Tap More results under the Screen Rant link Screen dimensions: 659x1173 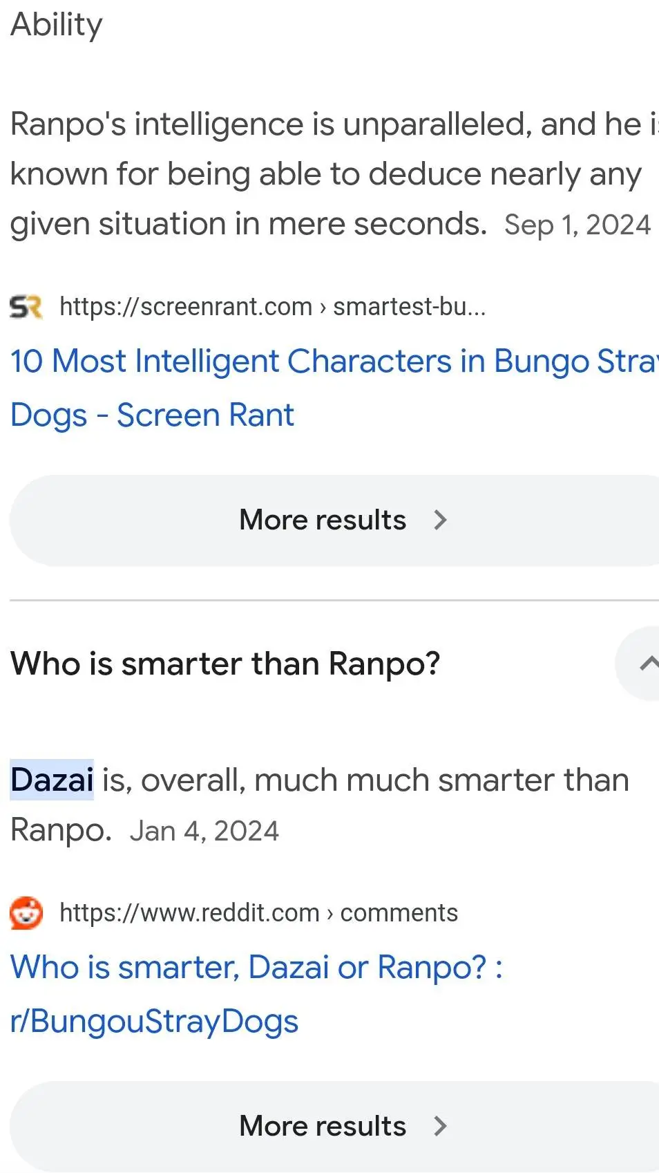(x=323, y=520)
